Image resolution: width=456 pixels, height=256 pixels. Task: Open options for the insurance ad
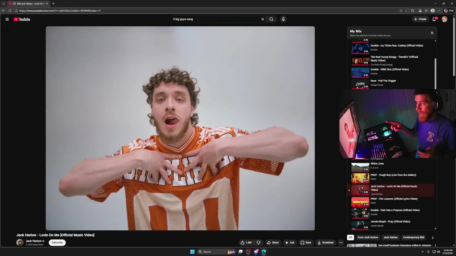click(435, 245)
